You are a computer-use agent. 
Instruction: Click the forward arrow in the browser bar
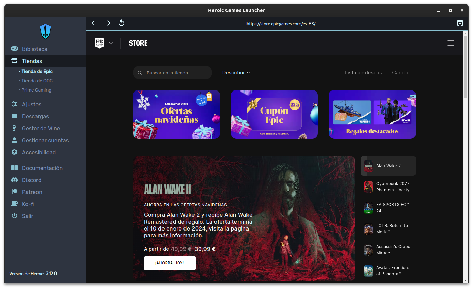click(108, 23)
